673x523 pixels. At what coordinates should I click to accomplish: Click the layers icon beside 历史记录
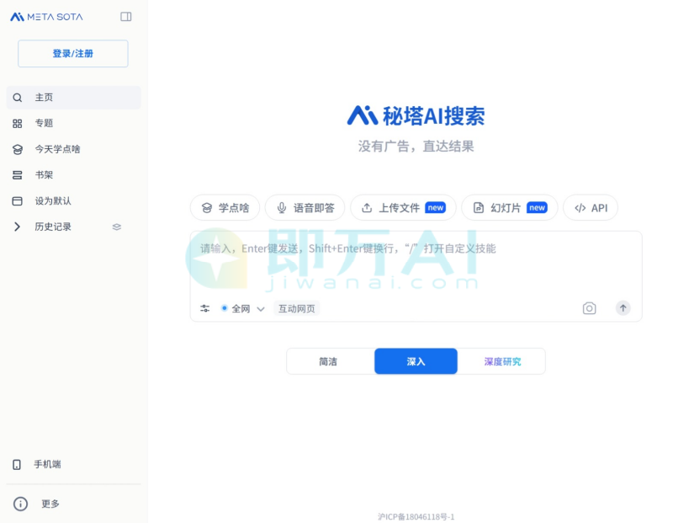click(x=116, y=227)
